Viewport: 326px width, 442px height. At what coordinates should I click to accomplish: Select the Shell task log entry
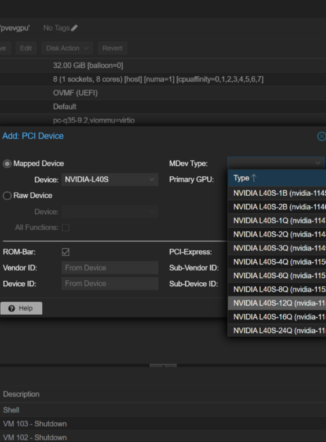(163, 410)
